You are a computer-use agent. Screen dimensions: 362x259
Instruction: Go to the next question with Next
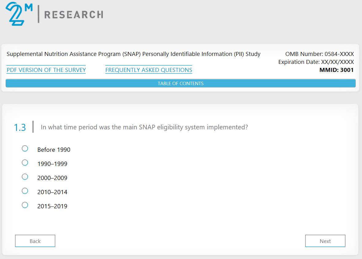pyautogui.click(x=325, y=241)
